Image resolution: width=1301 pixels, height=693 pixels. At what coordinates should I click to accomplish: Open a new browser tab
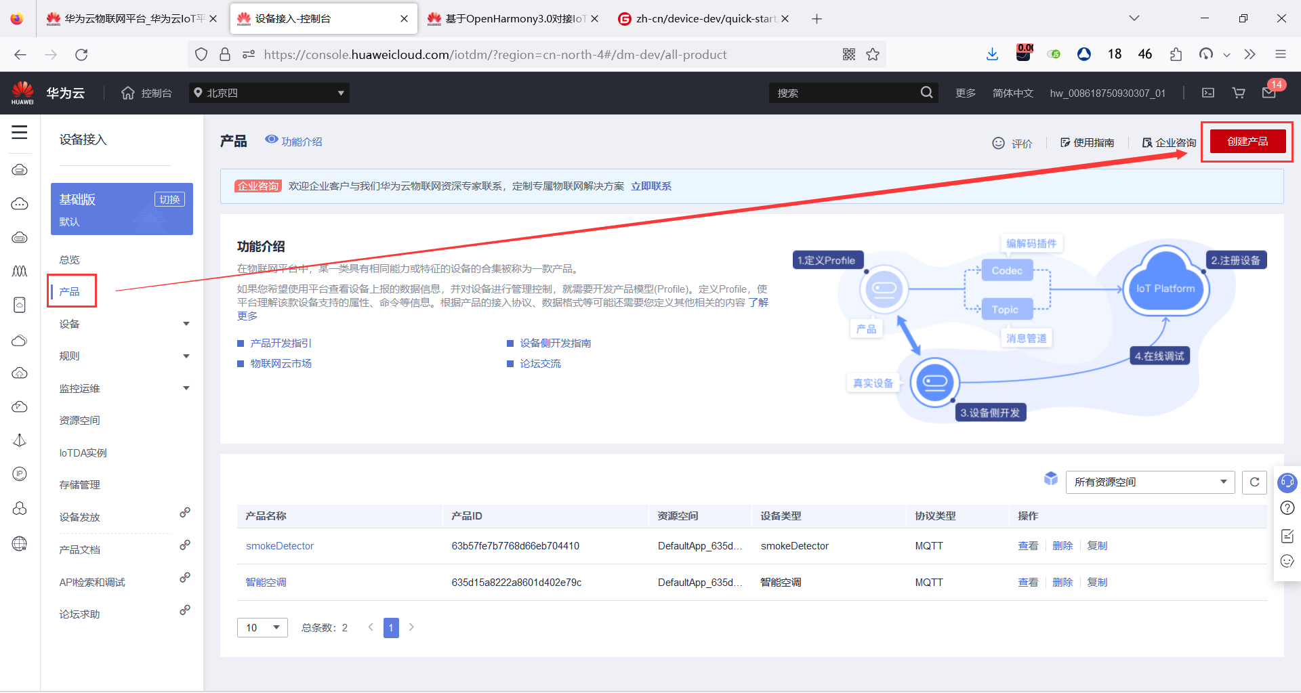coord(817,19)
